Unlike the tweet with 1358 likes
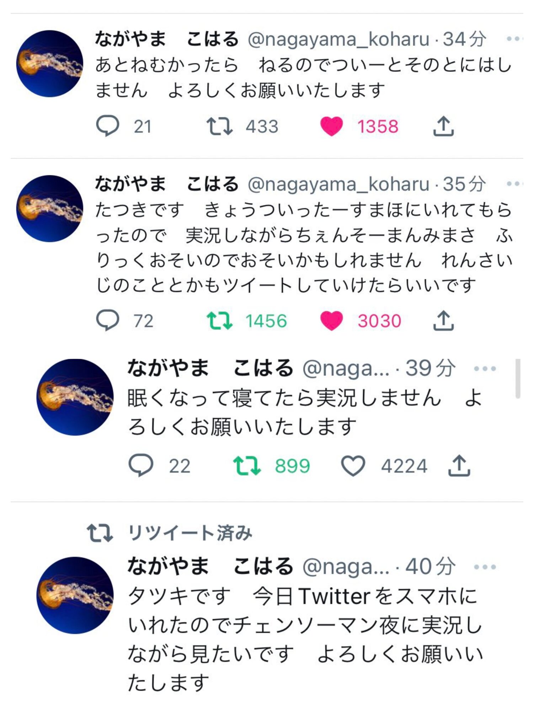Viewport: 534px width, 711px height. click(331, 126)
